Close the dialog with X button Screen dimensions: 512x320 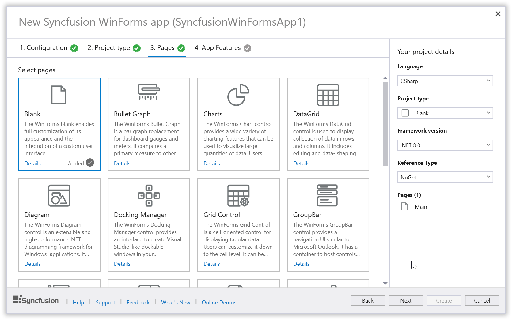(498, 14)
